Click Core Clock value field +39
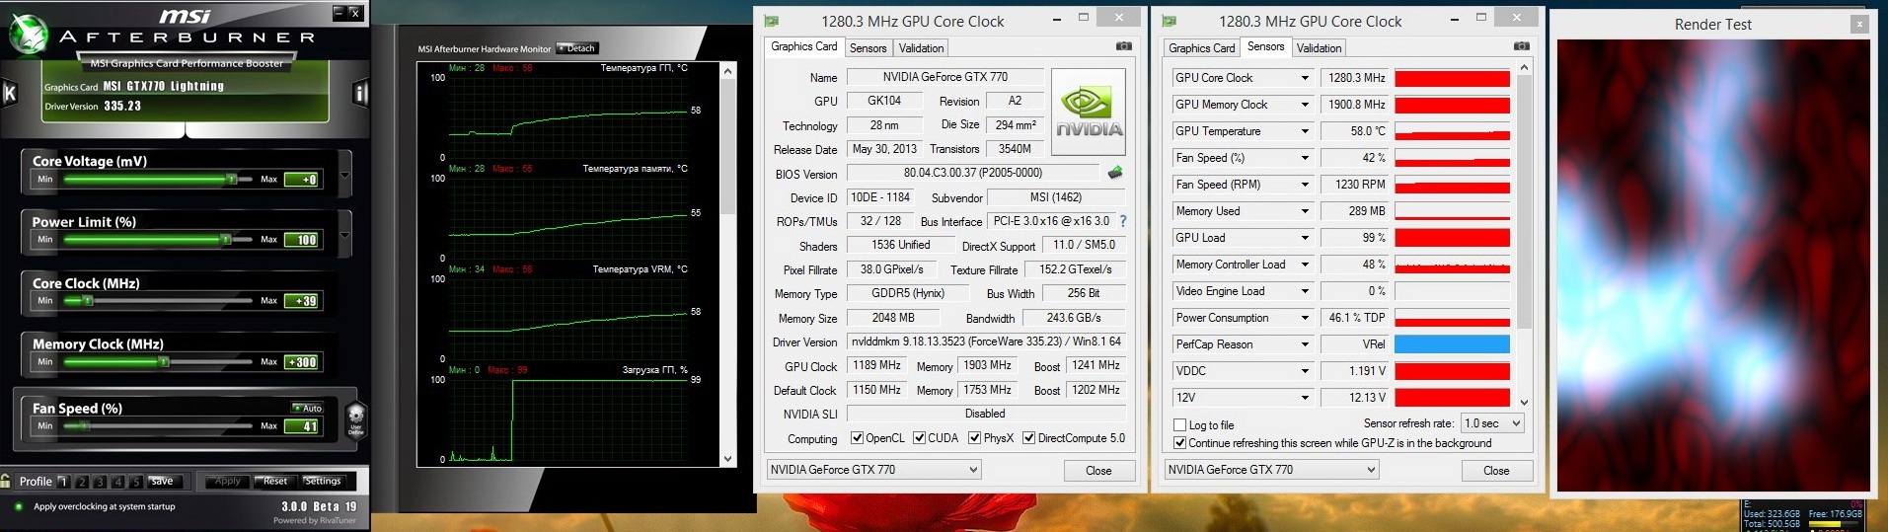The image size is (1888, 532). (302, 301)
